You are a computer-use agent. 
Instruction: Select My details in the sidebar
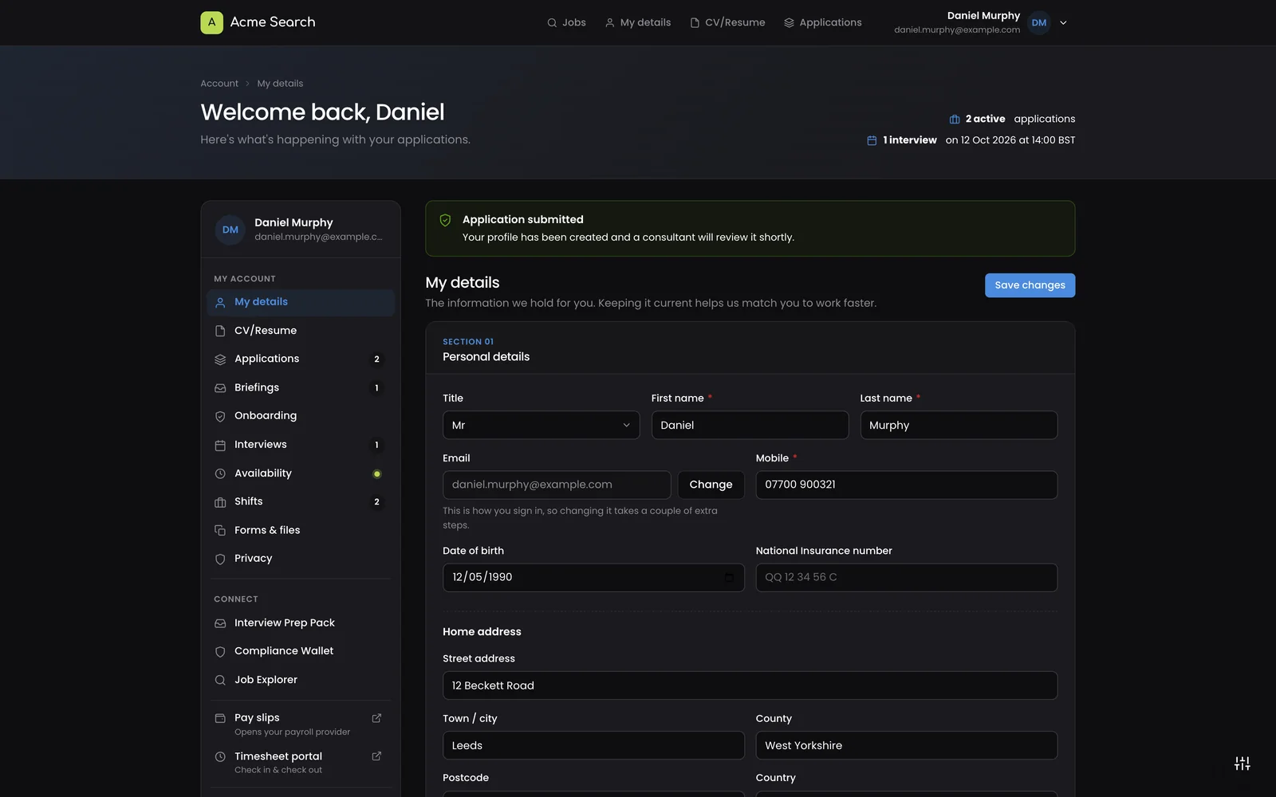click(x=301, y=302)
